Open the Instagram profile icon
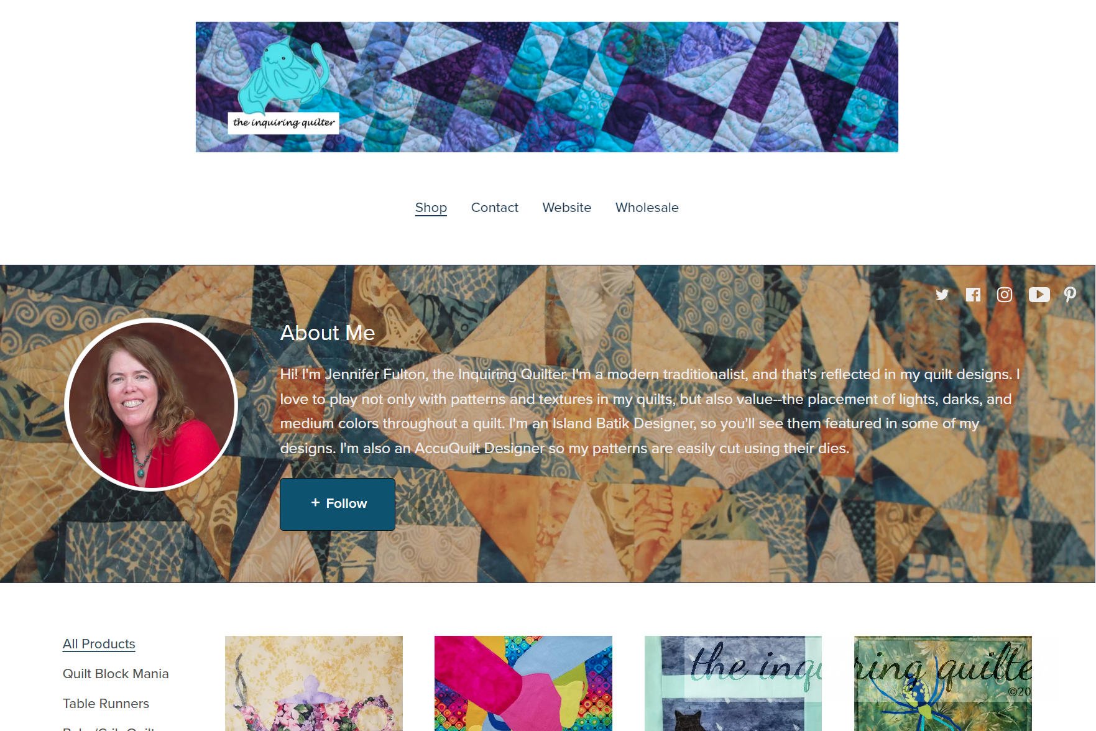The width and height of the screenshot is (1096, 731). tap(1005, 295)
